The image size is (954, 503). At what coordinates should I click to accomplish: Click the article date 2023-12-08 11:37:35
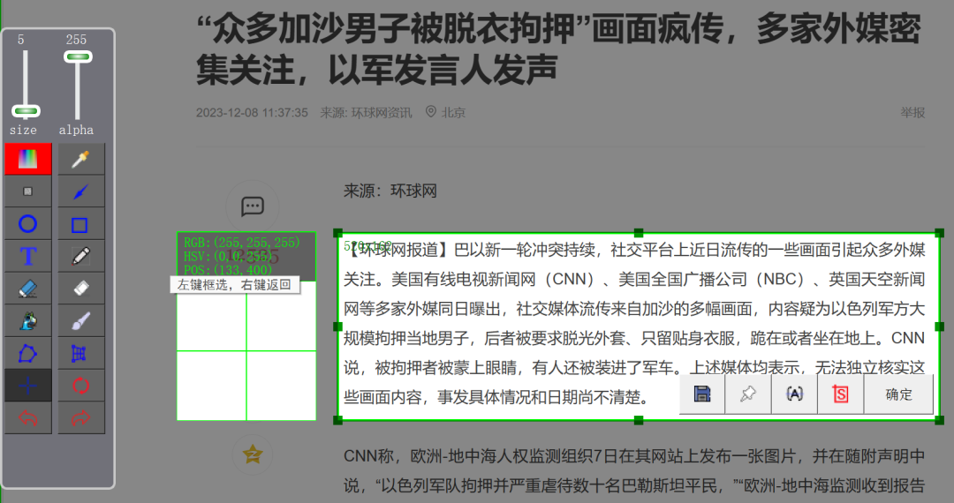[252, 112]
